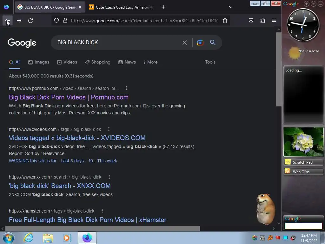Screen dimensions: 325x244
Task: Expand the list all tabs chevron
Action: (x=230, y=7)
